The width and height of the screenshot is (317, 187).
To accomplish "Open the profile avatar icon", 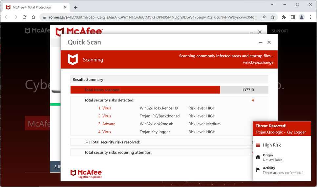I will pyautogui.click(x=302, y=17).
